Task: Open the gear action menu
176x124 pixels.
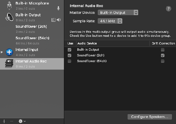Action: (x=22, y=121)
